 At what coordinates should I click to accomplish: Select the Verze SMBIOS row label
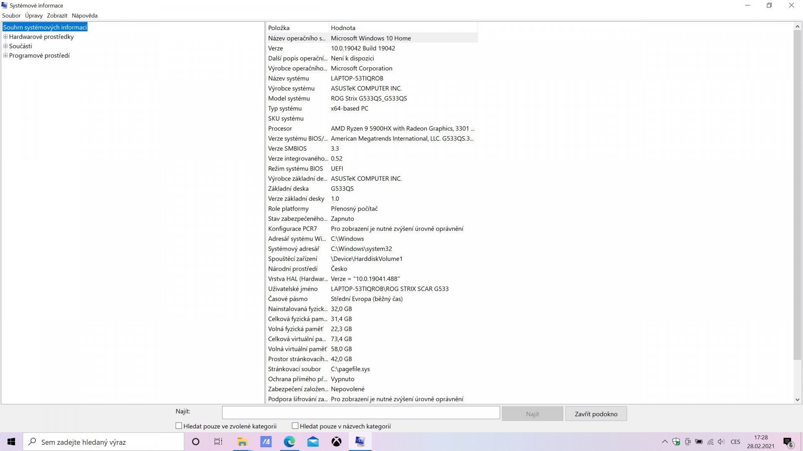click(x=287, y=148)
